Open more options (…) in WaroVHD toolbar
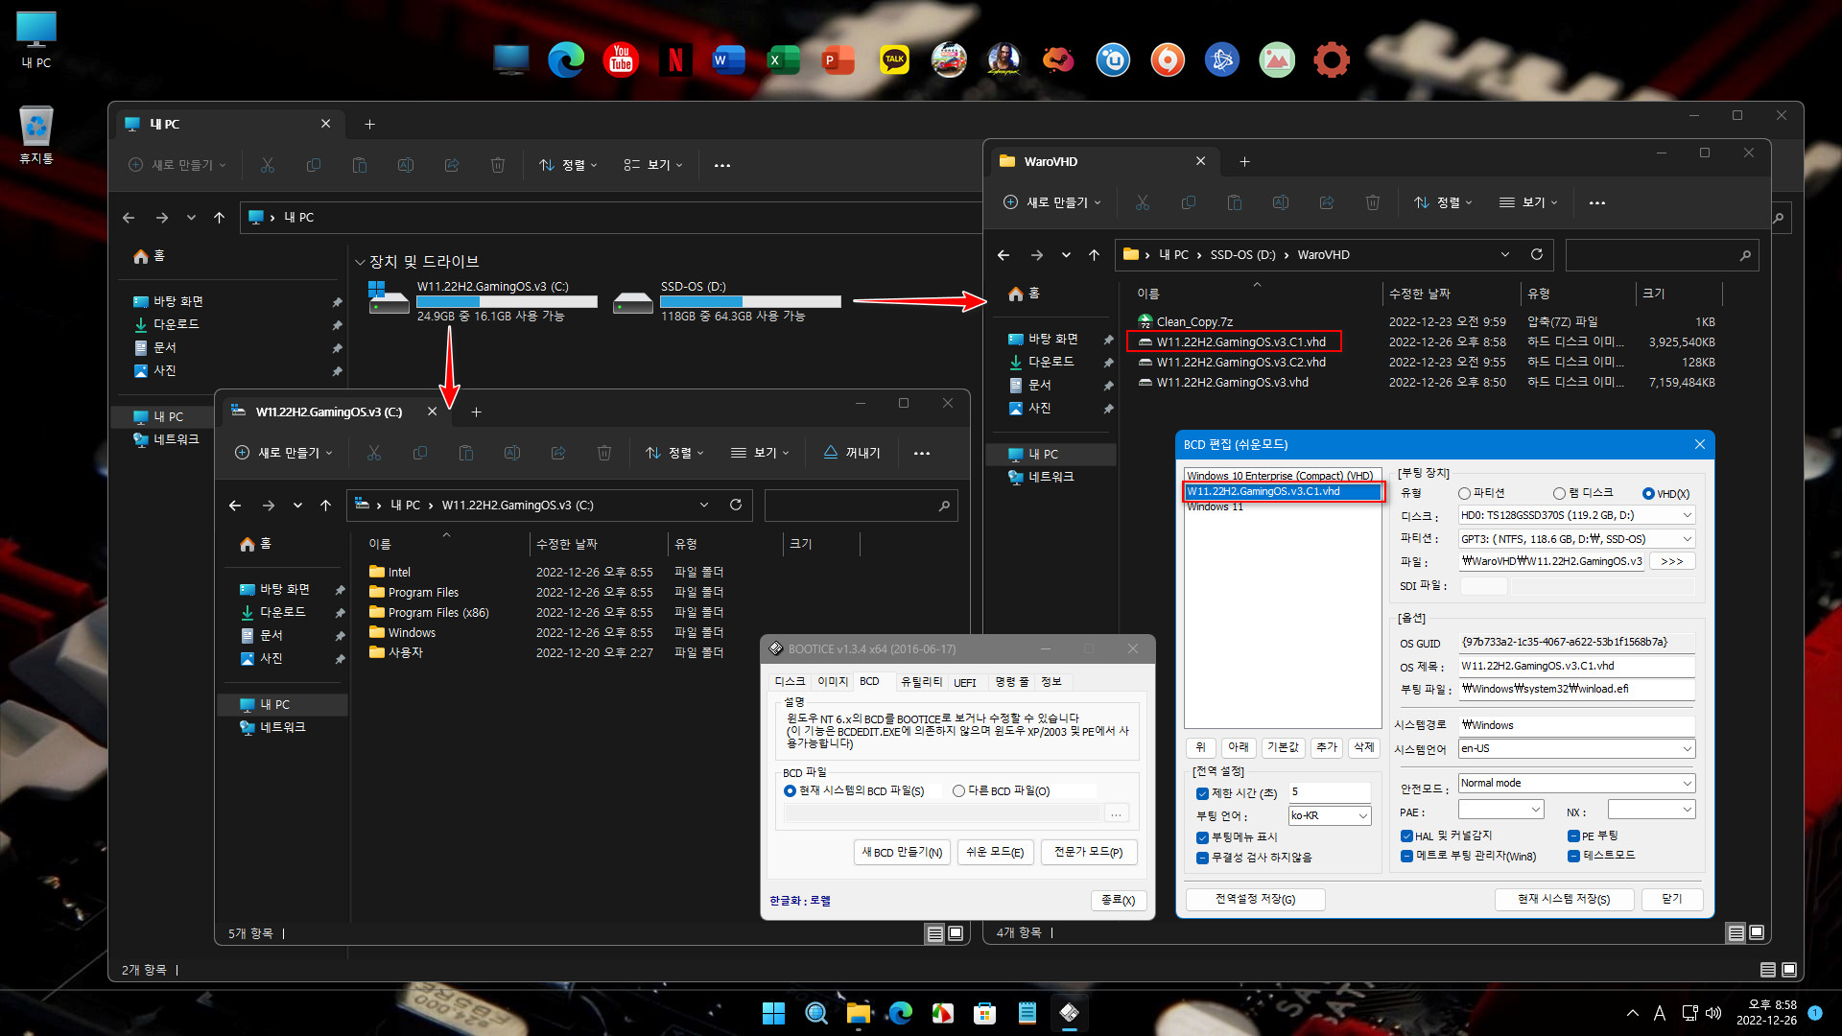The height and width of the screenshot is (1036, 1842). coord(1596,202)
